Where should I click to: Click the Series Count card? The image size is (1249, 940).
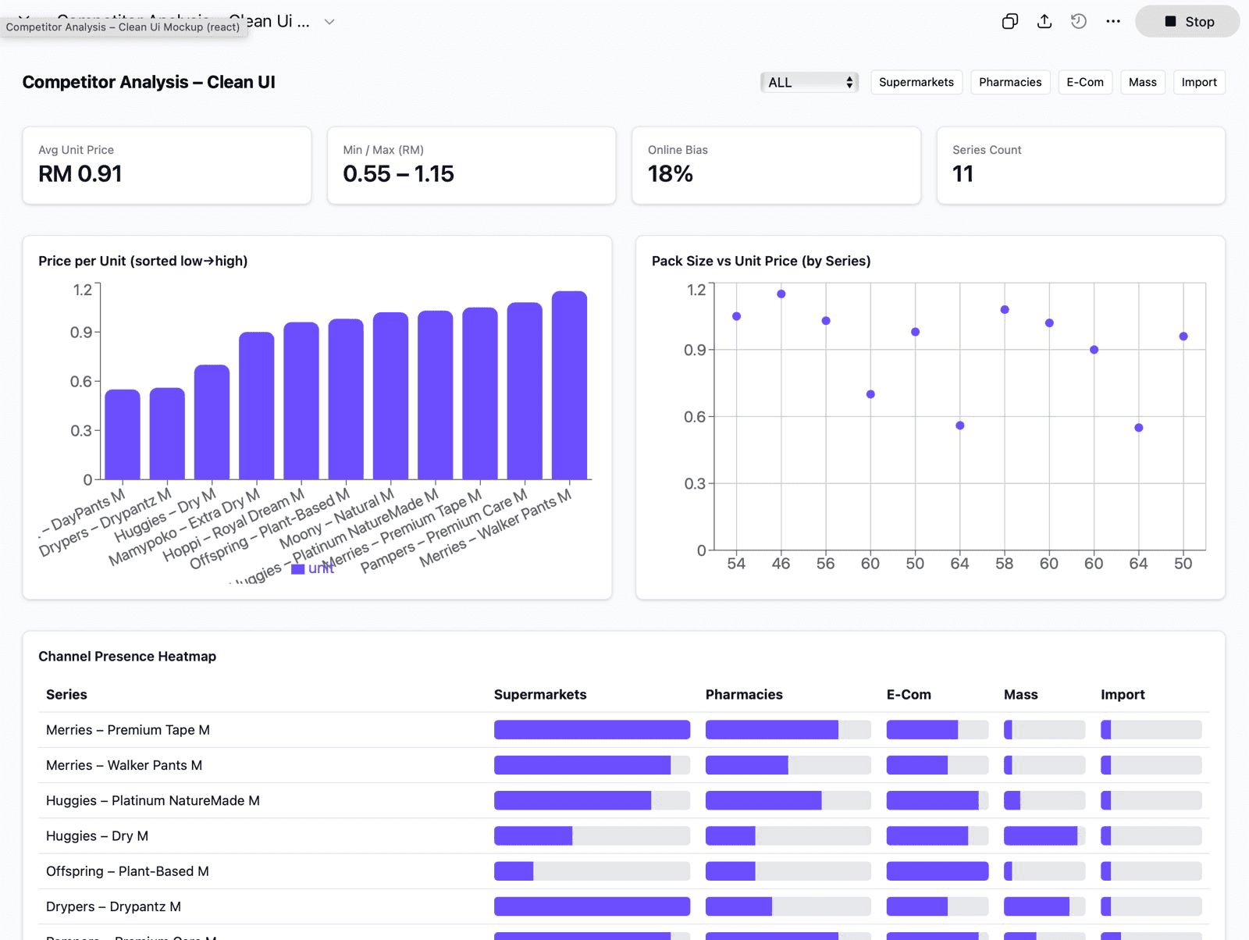click(1080, 166)
